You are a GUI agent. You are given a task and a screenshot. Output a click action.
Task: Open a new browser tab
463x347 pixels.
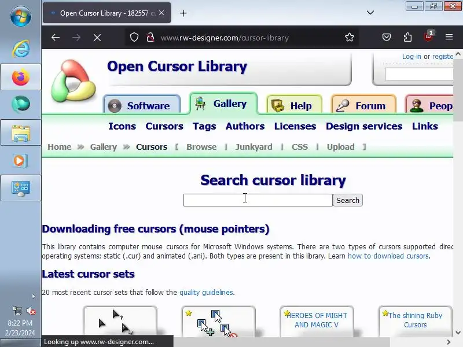183,13
